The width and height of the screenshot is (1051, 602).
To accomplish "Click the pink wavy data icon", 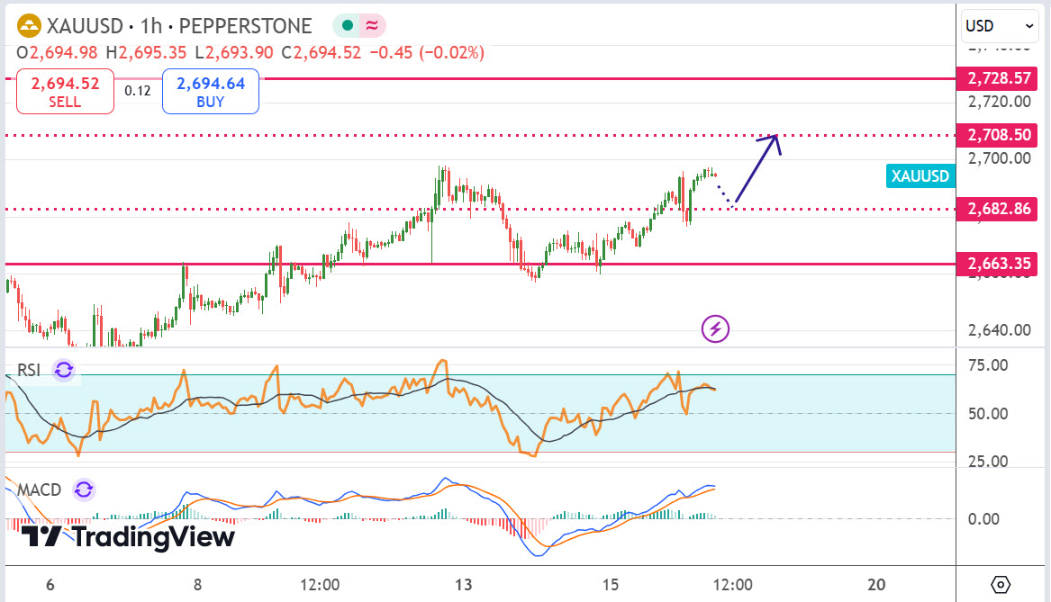I will pos(371,26).
